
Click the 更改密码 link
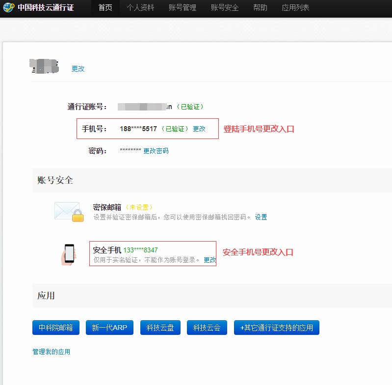[x=156, y=151]
